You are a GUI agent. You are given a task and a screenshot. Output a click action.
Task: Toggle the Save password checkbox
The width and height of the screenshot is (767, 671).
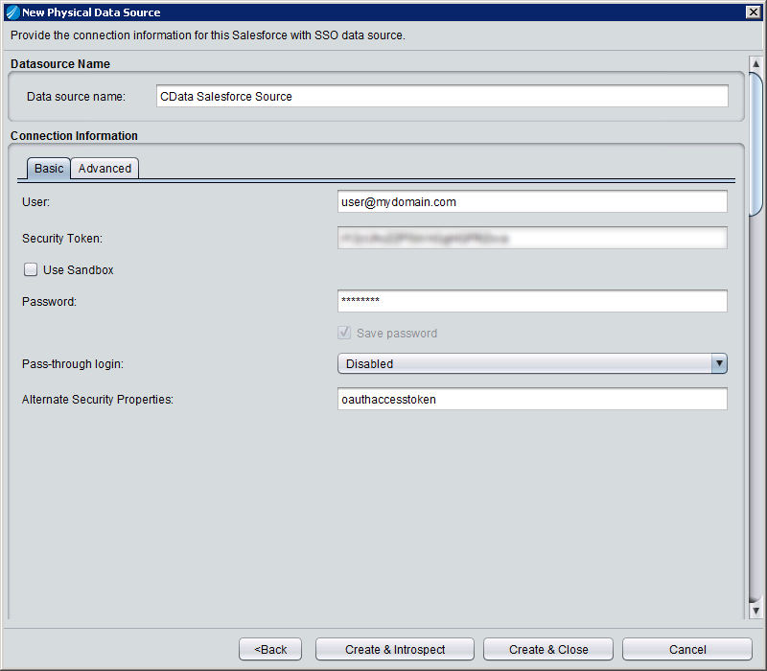[344, 334]
